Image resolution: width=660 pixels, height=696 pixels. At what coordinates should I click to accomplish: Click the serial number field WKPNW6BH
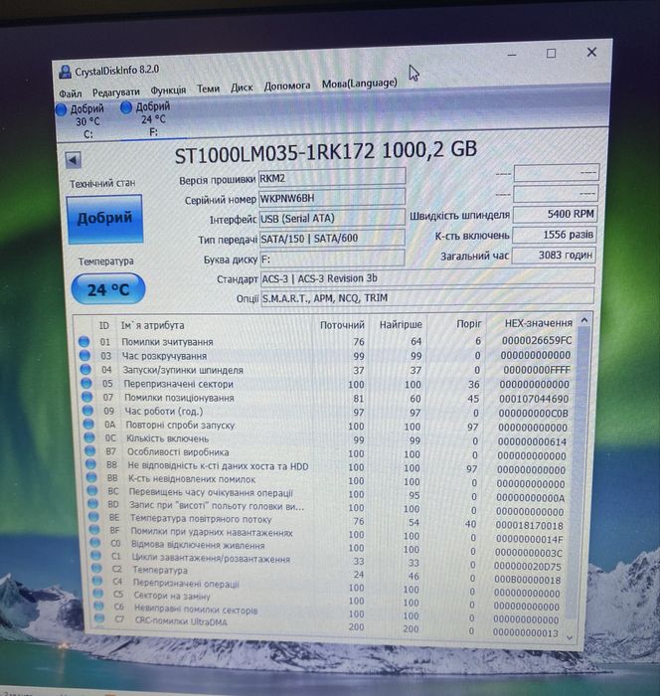click(332, 198)
